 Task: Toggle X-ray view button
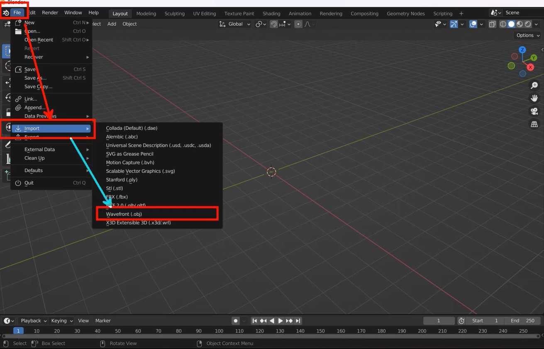(492, 24)
